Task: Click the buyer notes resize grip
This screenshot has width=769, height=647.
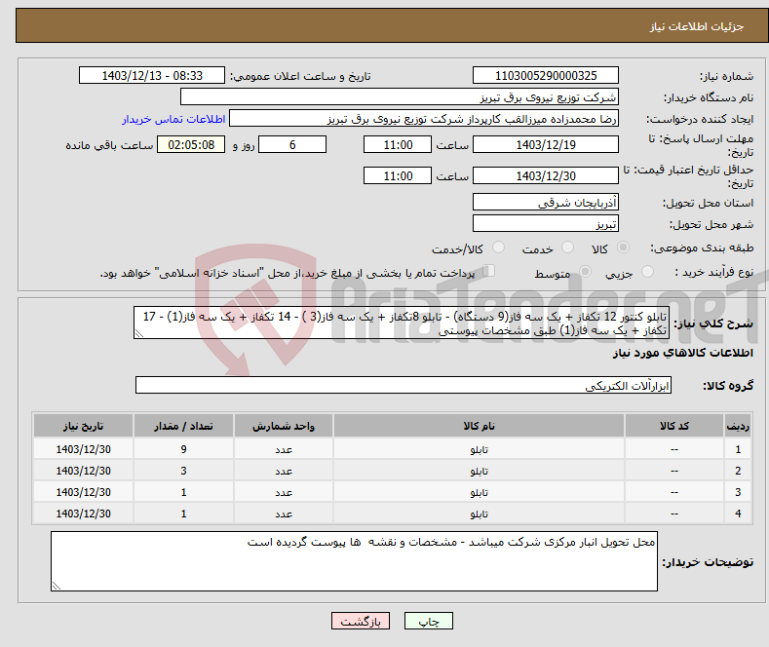Action: tap(57, 586)
